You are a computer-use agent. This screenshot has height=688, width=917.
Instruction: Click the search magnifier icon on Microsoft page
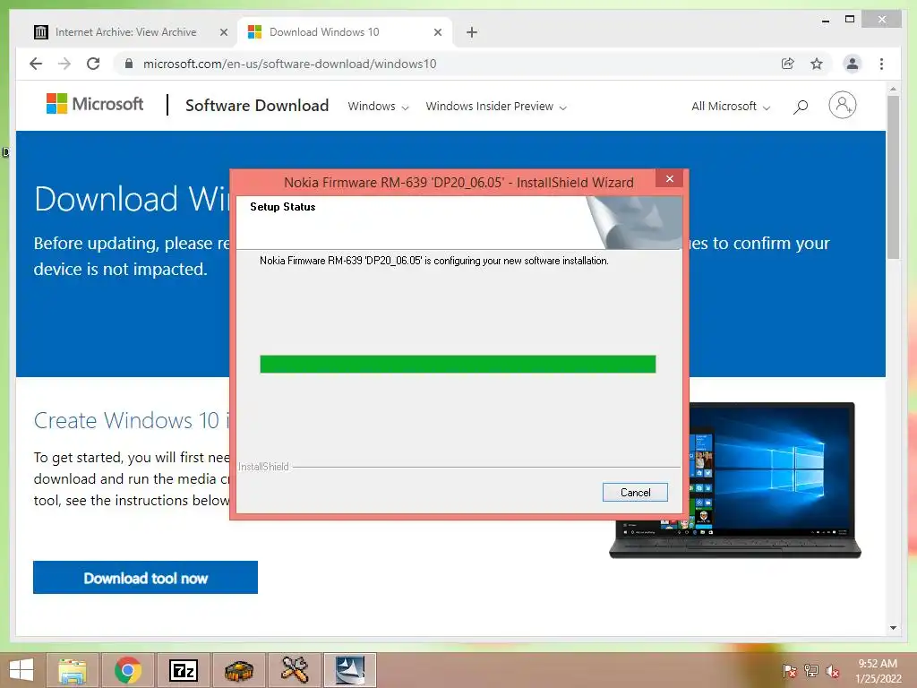(801, 107)
